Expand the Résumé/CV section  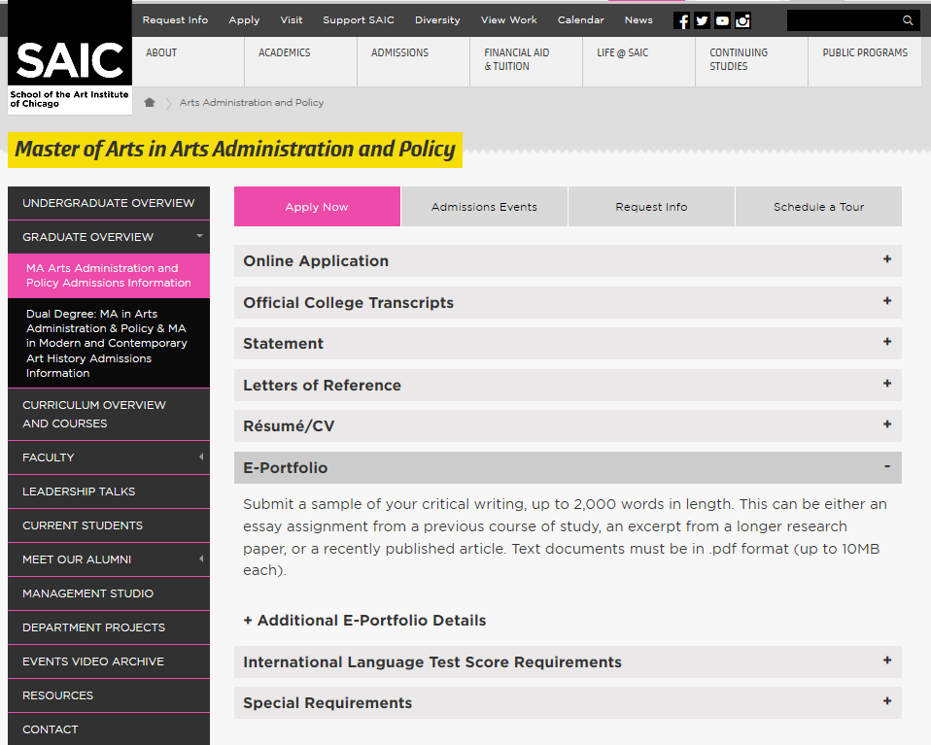(568, 425)
